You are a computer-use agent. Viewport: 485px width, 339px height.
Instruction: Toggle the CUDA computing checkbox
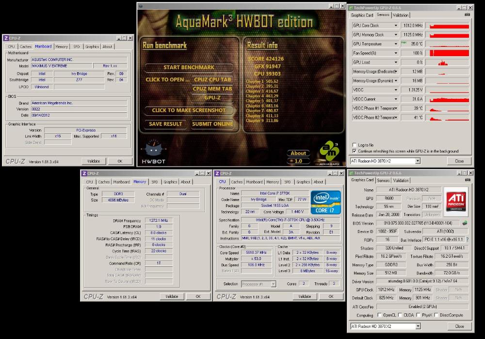pos(400,315)
